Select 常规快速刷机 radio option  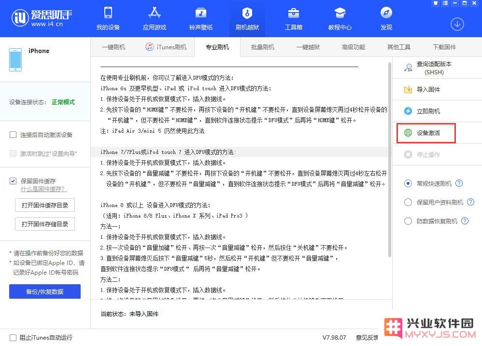click(408, 183)
